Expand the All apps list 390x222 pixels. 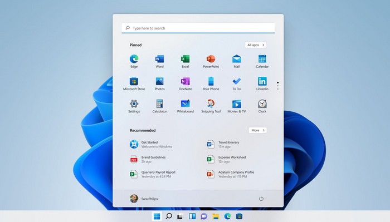[256, 45]
